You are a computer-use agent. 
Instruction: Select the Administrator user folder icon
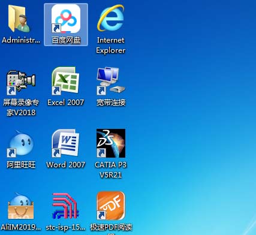(x=19, y=19)
